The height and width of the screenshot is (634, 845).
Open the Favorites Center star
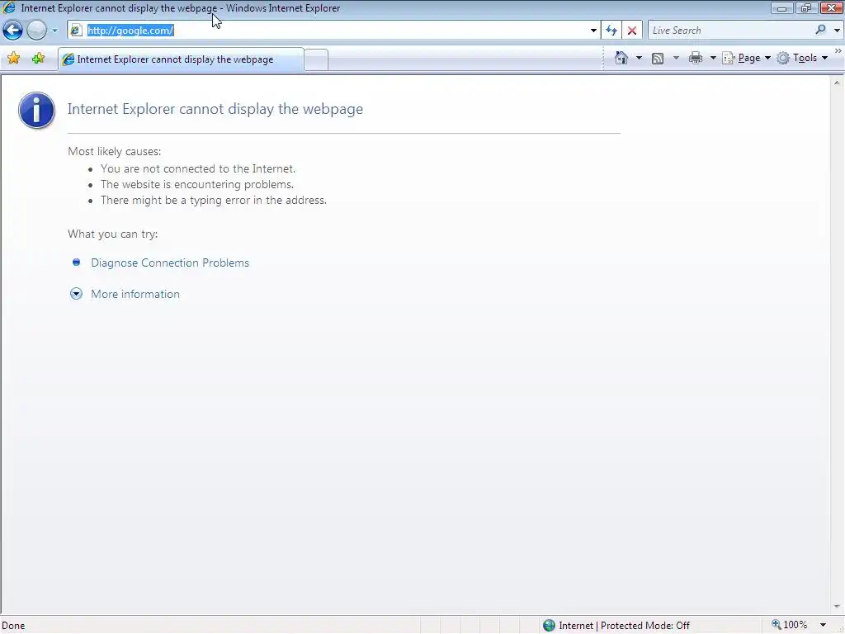14,59
